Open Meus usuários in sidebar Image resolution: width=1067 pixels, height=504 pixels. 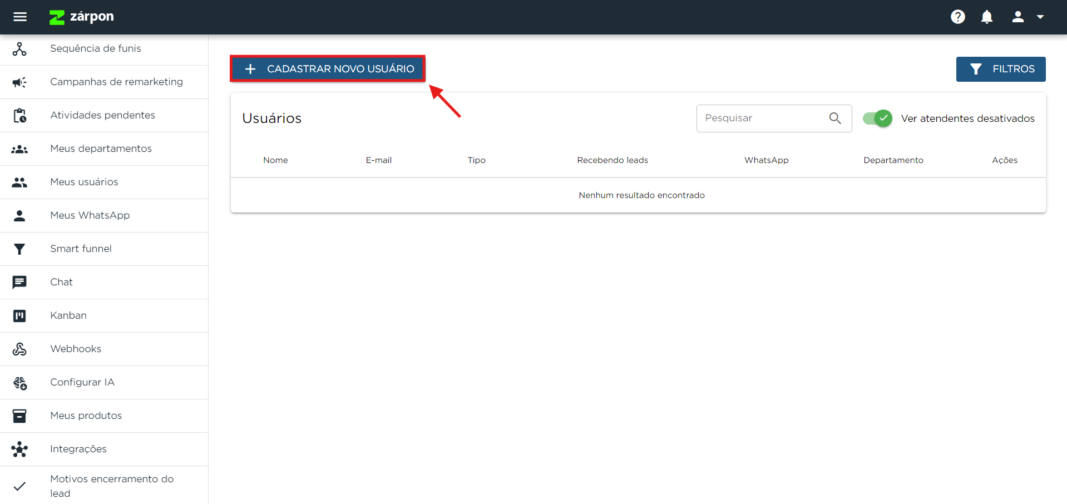coord(84,182)
